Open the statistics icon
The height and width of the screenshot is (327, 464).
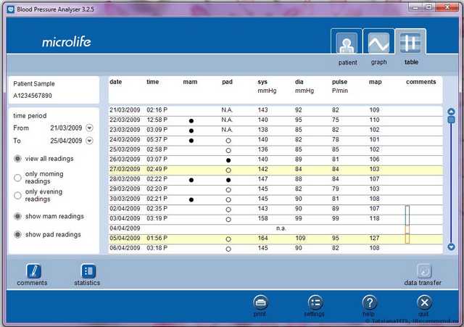[88, 270]
